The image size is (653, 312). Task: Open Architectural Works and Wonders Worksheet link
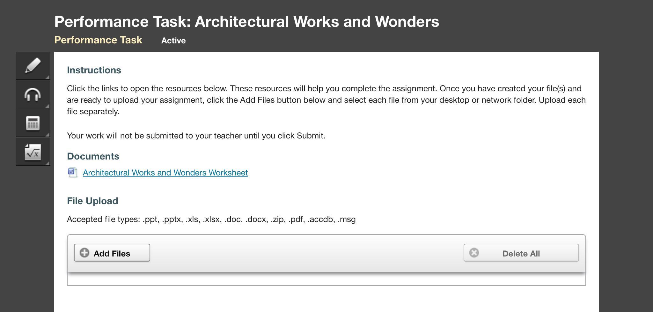click(165, 173)
